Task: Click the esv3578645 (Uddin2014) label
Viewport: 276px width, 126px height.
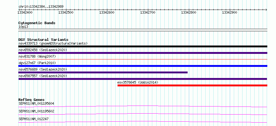Action: click(138, 82)
